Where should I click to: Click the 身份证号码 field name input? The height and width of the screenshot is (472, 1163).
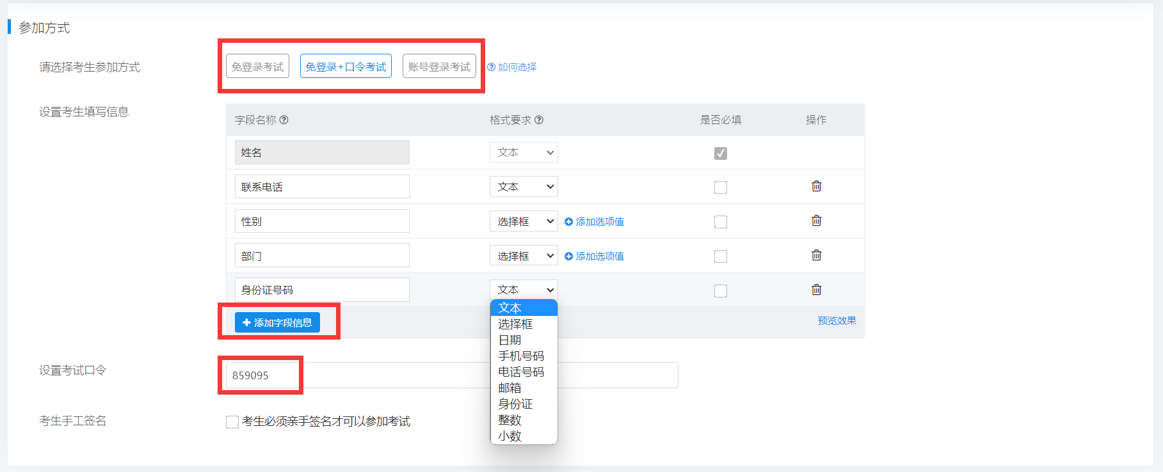[322, 290]
